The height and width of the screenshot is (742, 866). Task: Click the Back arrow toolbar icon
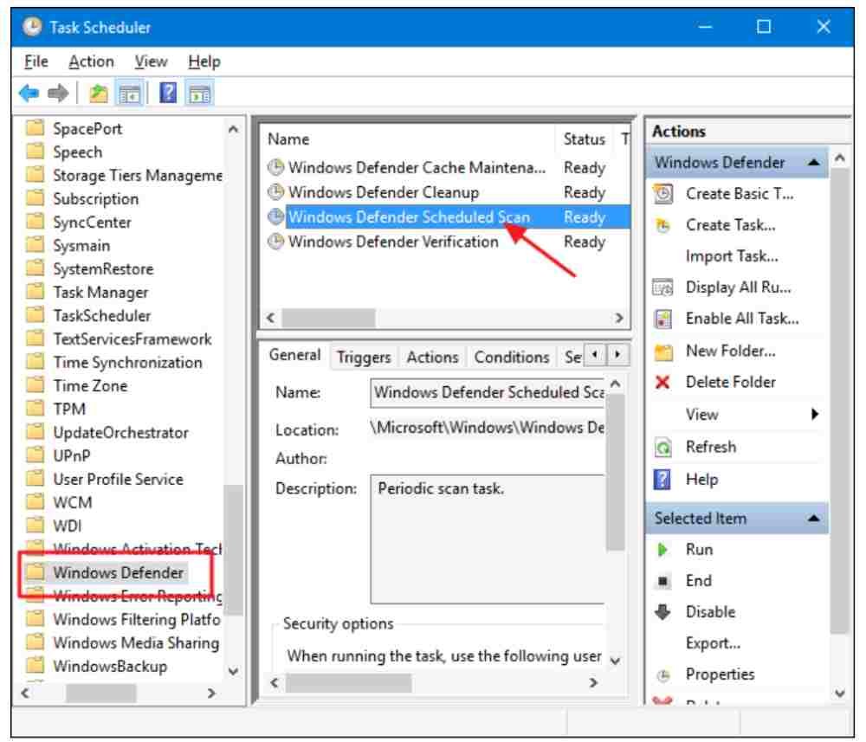coord(29,93)
